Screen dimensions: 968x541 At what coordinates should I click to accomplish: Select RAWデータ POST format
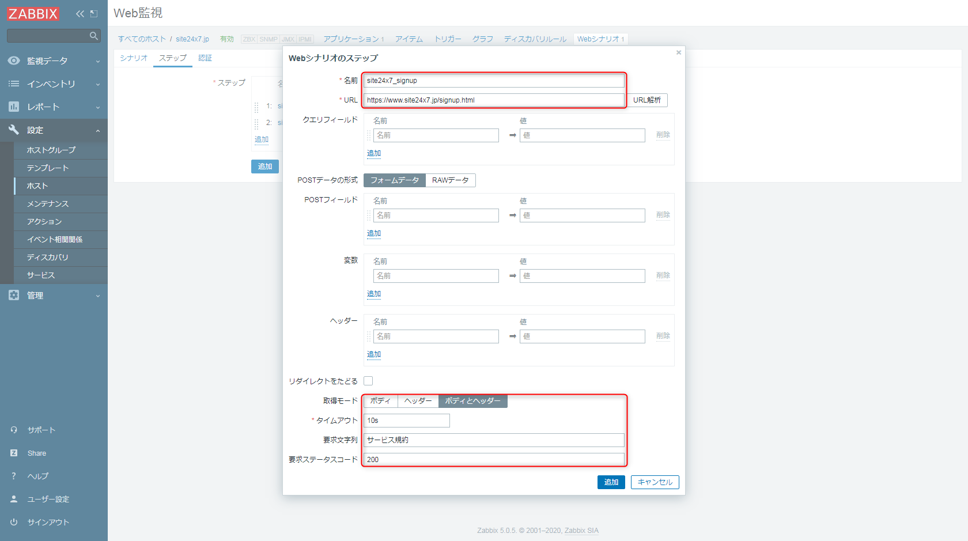click(451, 180)
